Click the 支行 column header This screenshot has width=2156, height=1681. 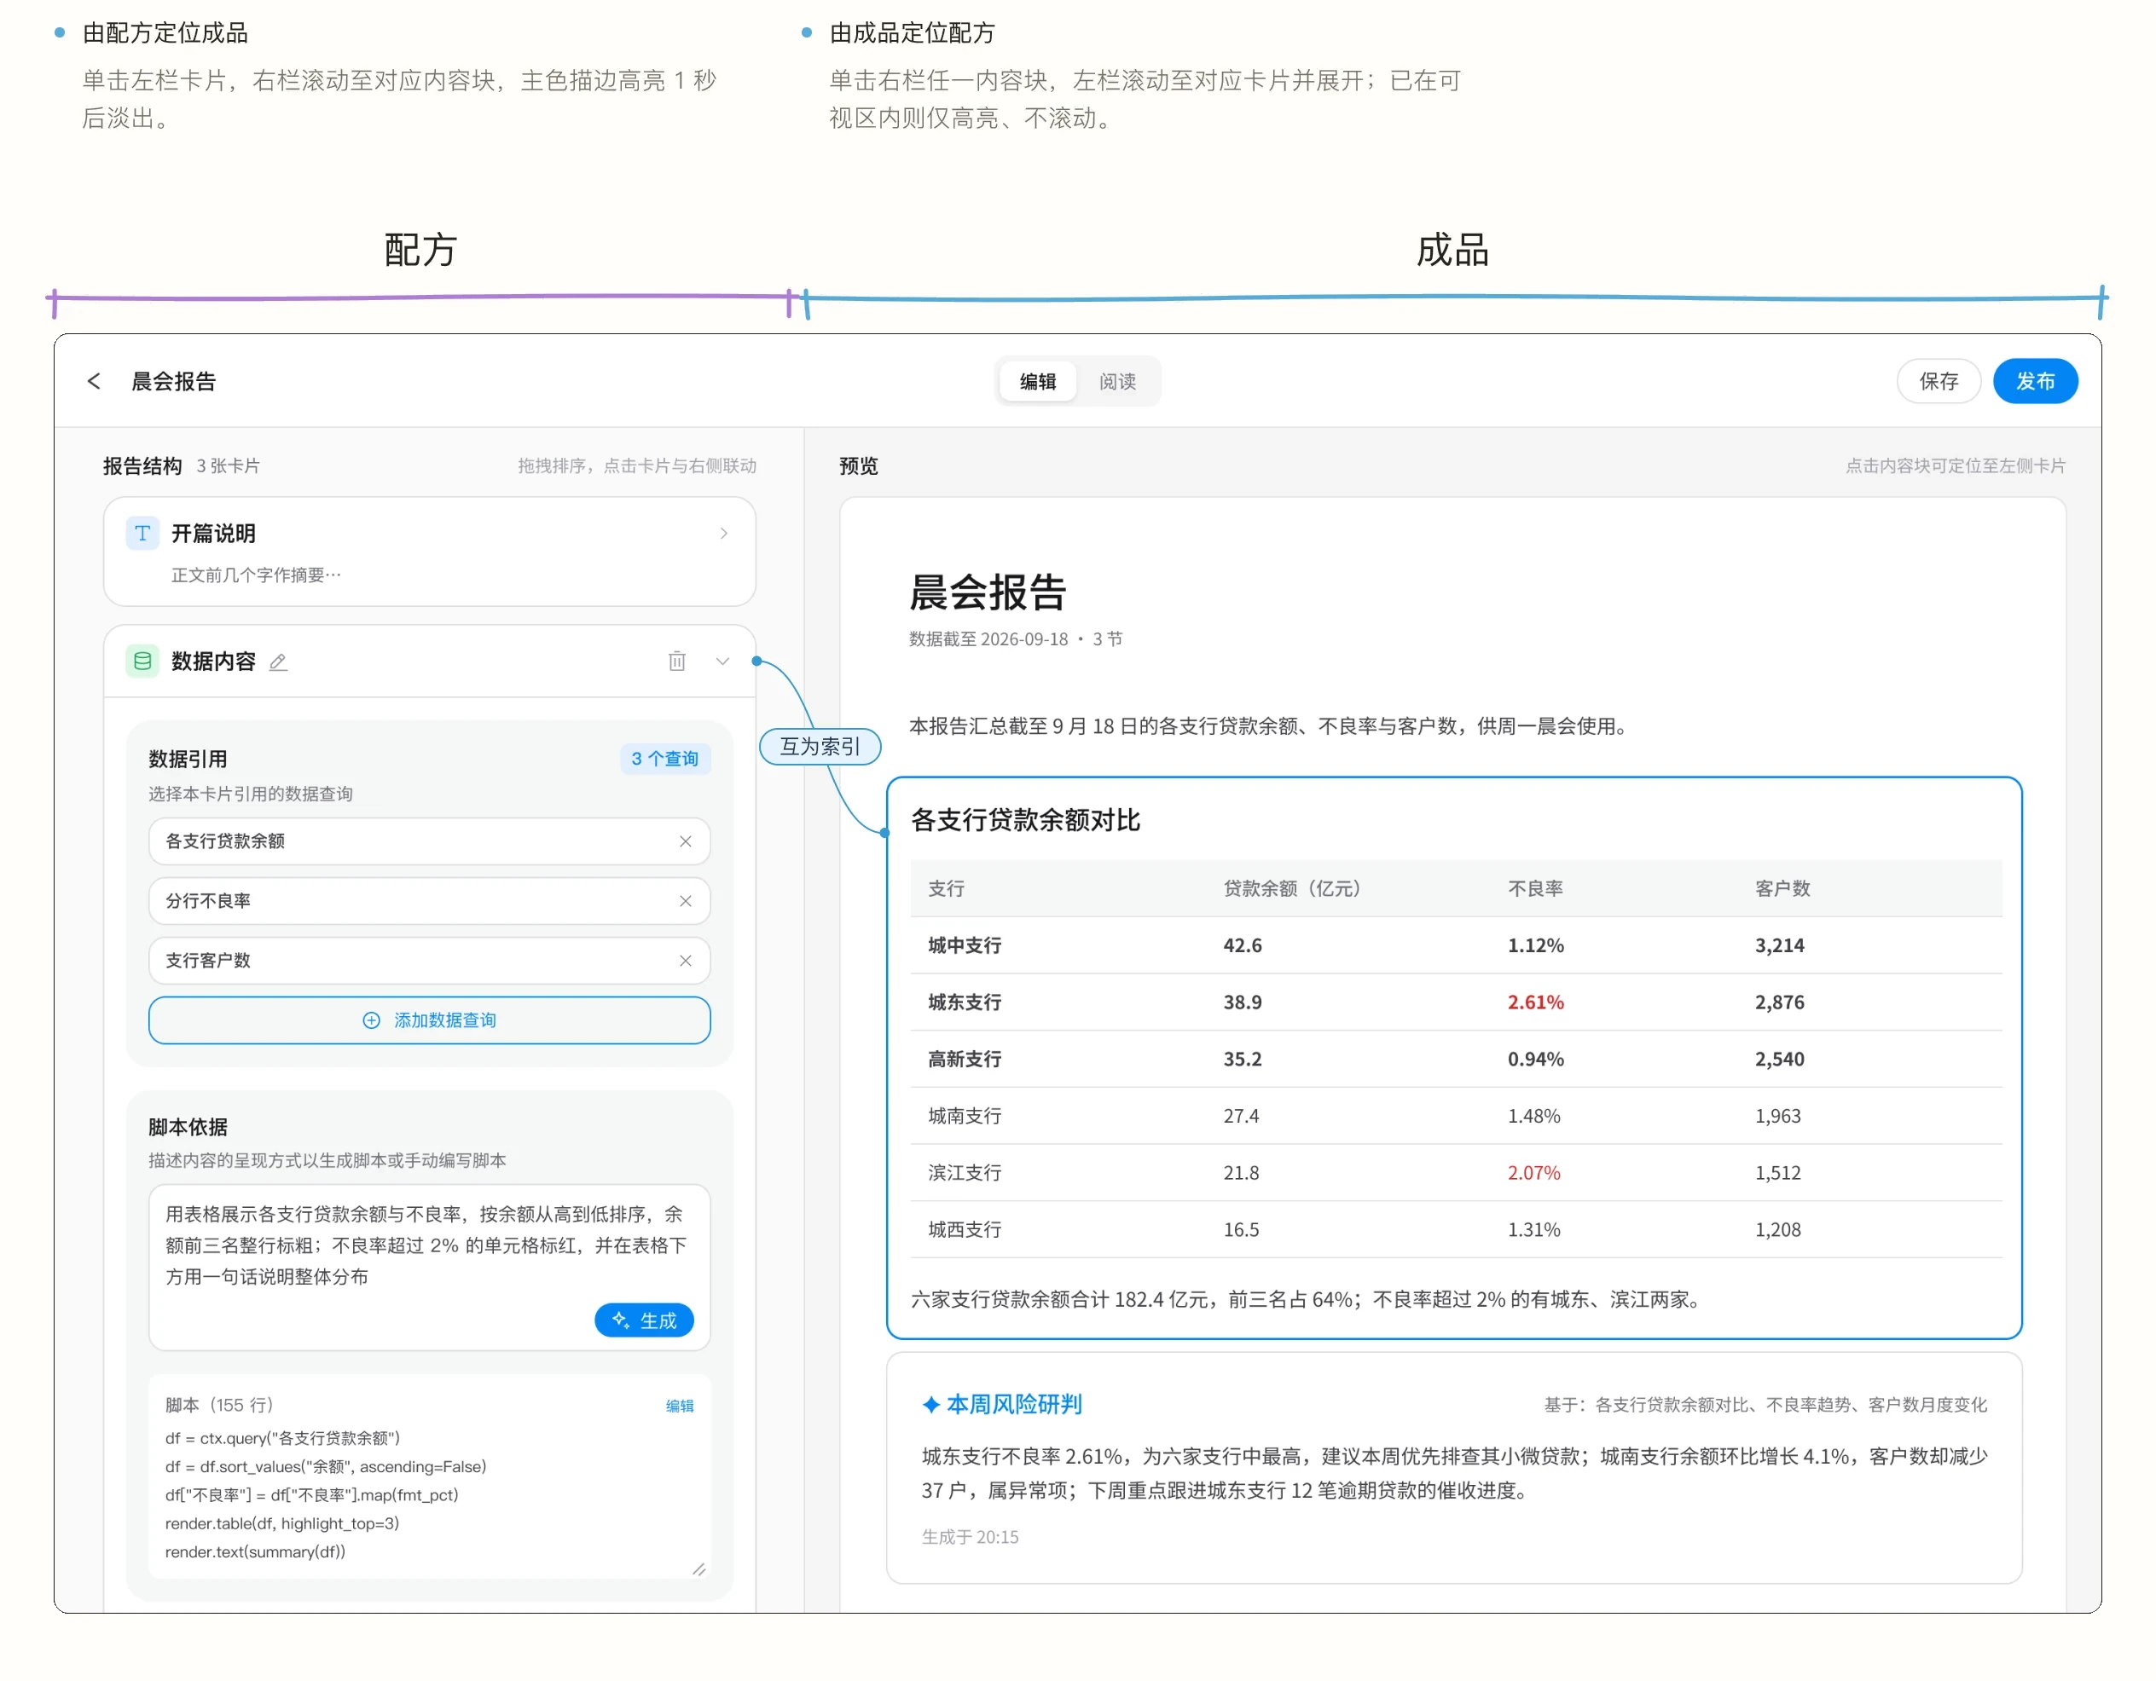coord(946,889)
